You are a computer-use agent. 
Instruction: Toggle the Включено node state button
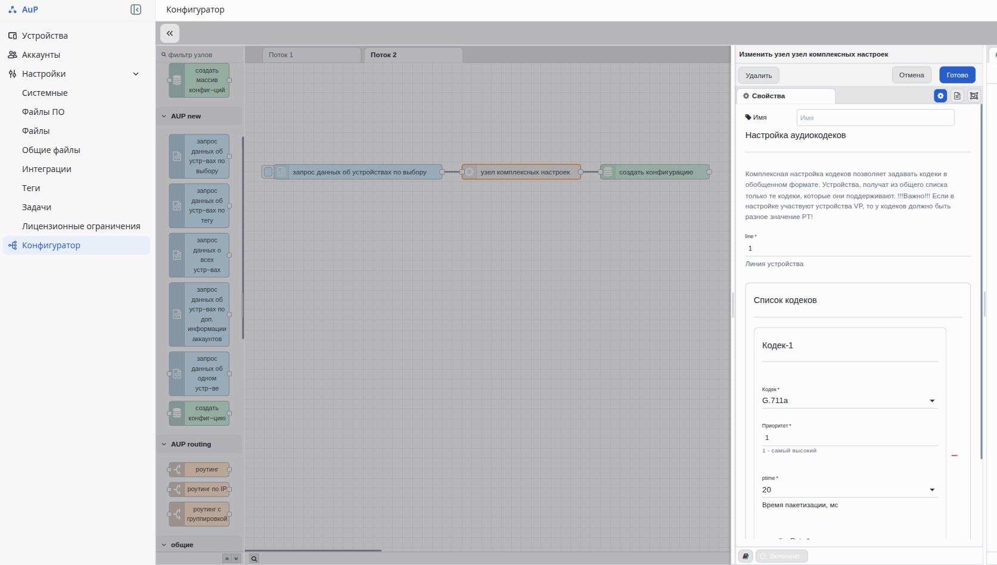(x=781, y=556)
